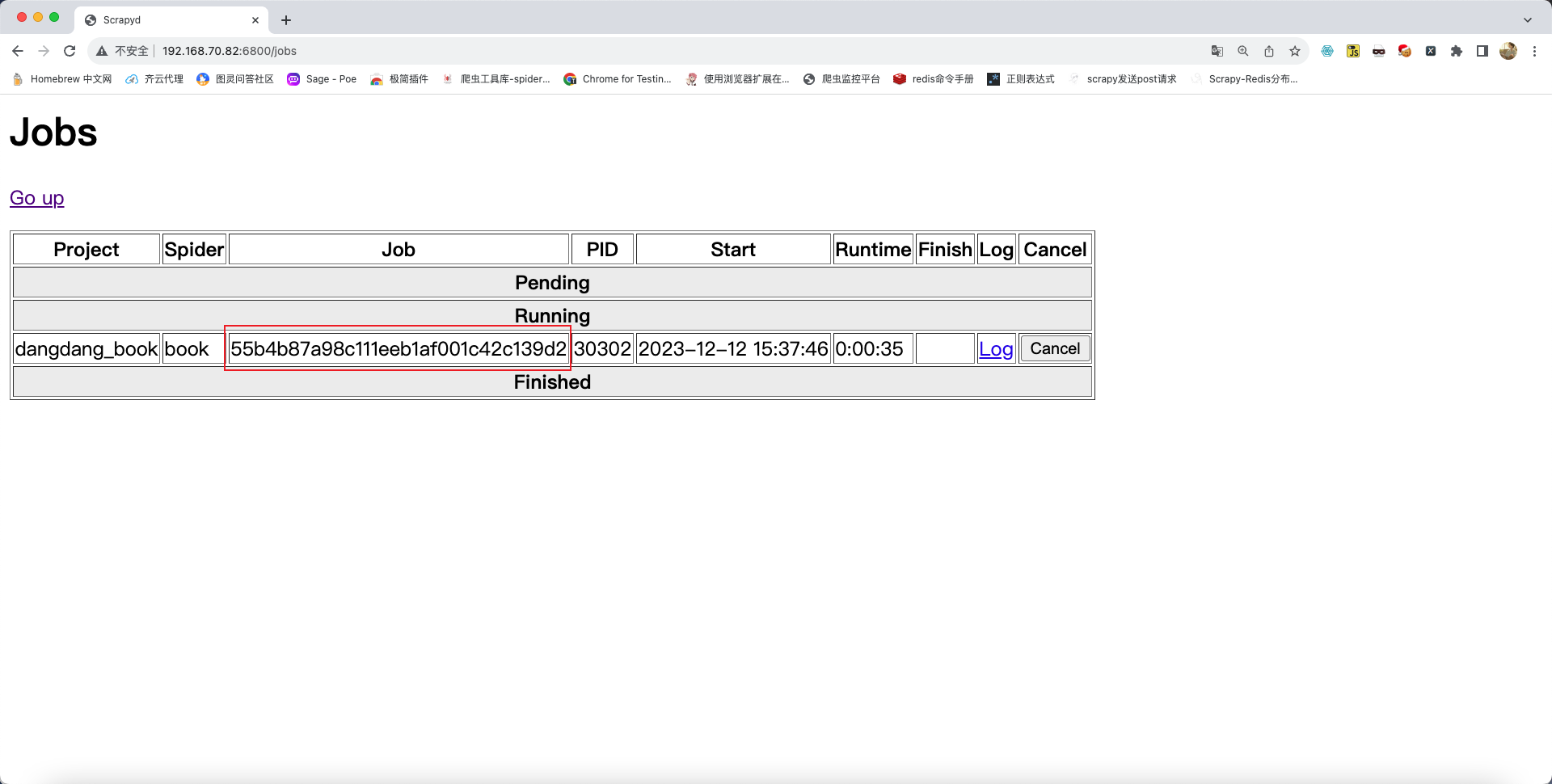
Task: Open the extensions puzzle menu
Action: (x=1457, y=51)
